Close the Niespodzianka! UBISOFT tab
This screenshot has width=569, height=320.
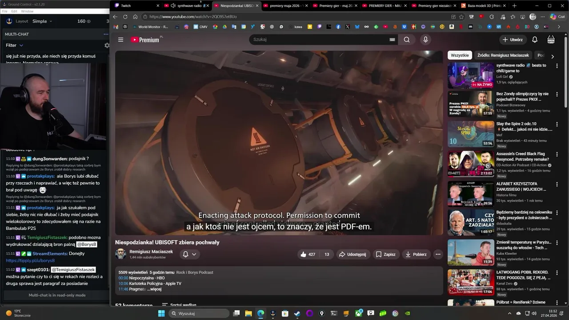(x=257, y=5)
